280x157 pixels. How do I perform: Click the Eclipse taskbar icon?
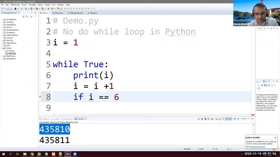click(68, 154)
